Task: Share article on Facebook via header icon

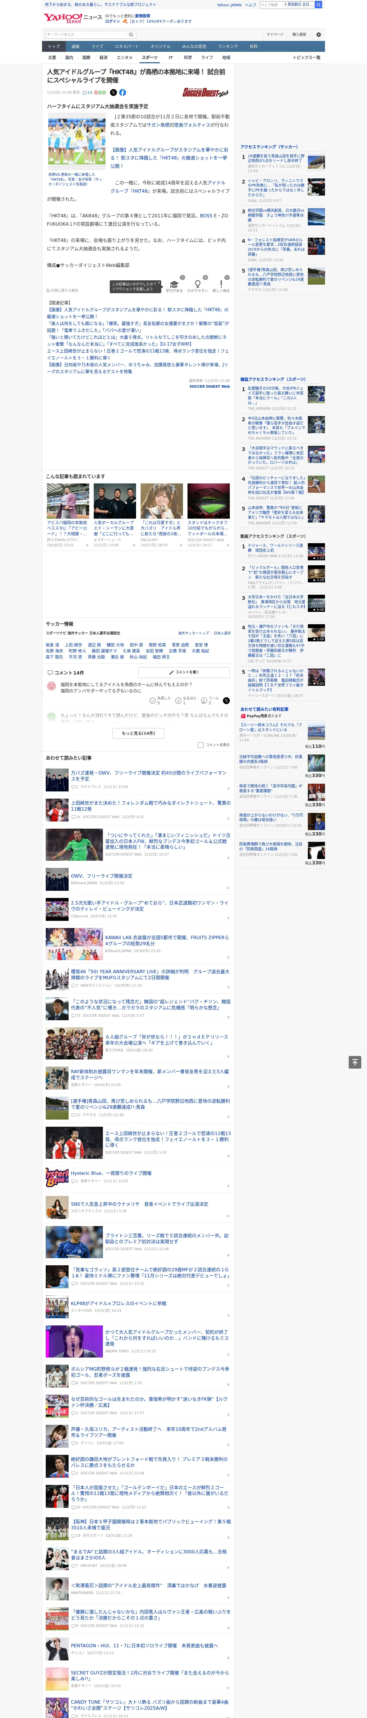Action: 123,93
